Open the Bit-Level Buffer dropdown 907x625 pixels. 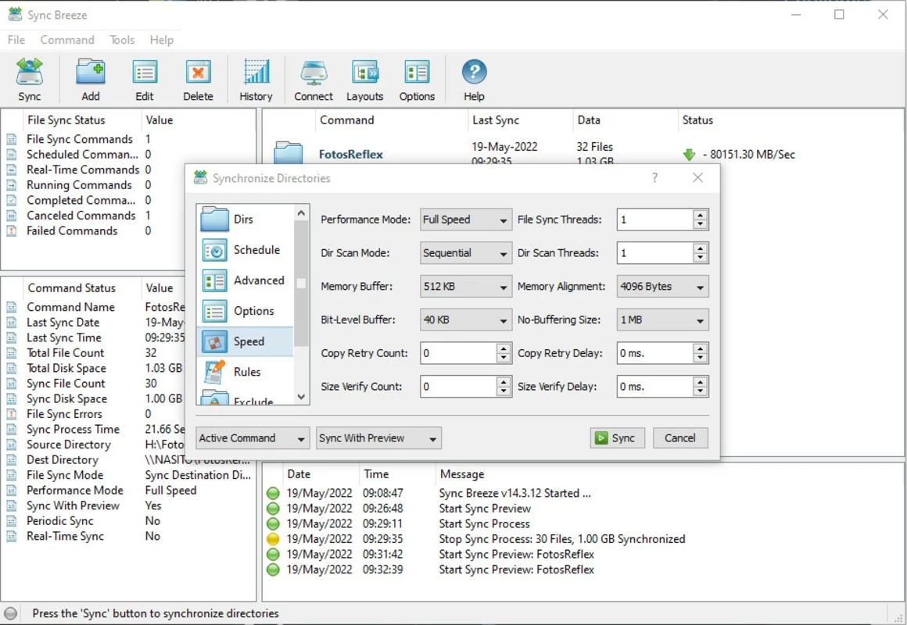point(466,320)
